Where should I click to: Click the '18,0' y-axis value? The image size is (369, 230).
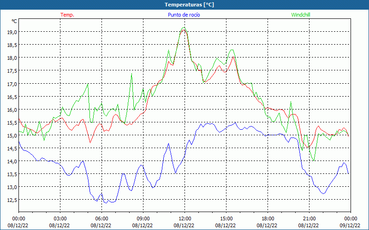[x=12, y=58]
